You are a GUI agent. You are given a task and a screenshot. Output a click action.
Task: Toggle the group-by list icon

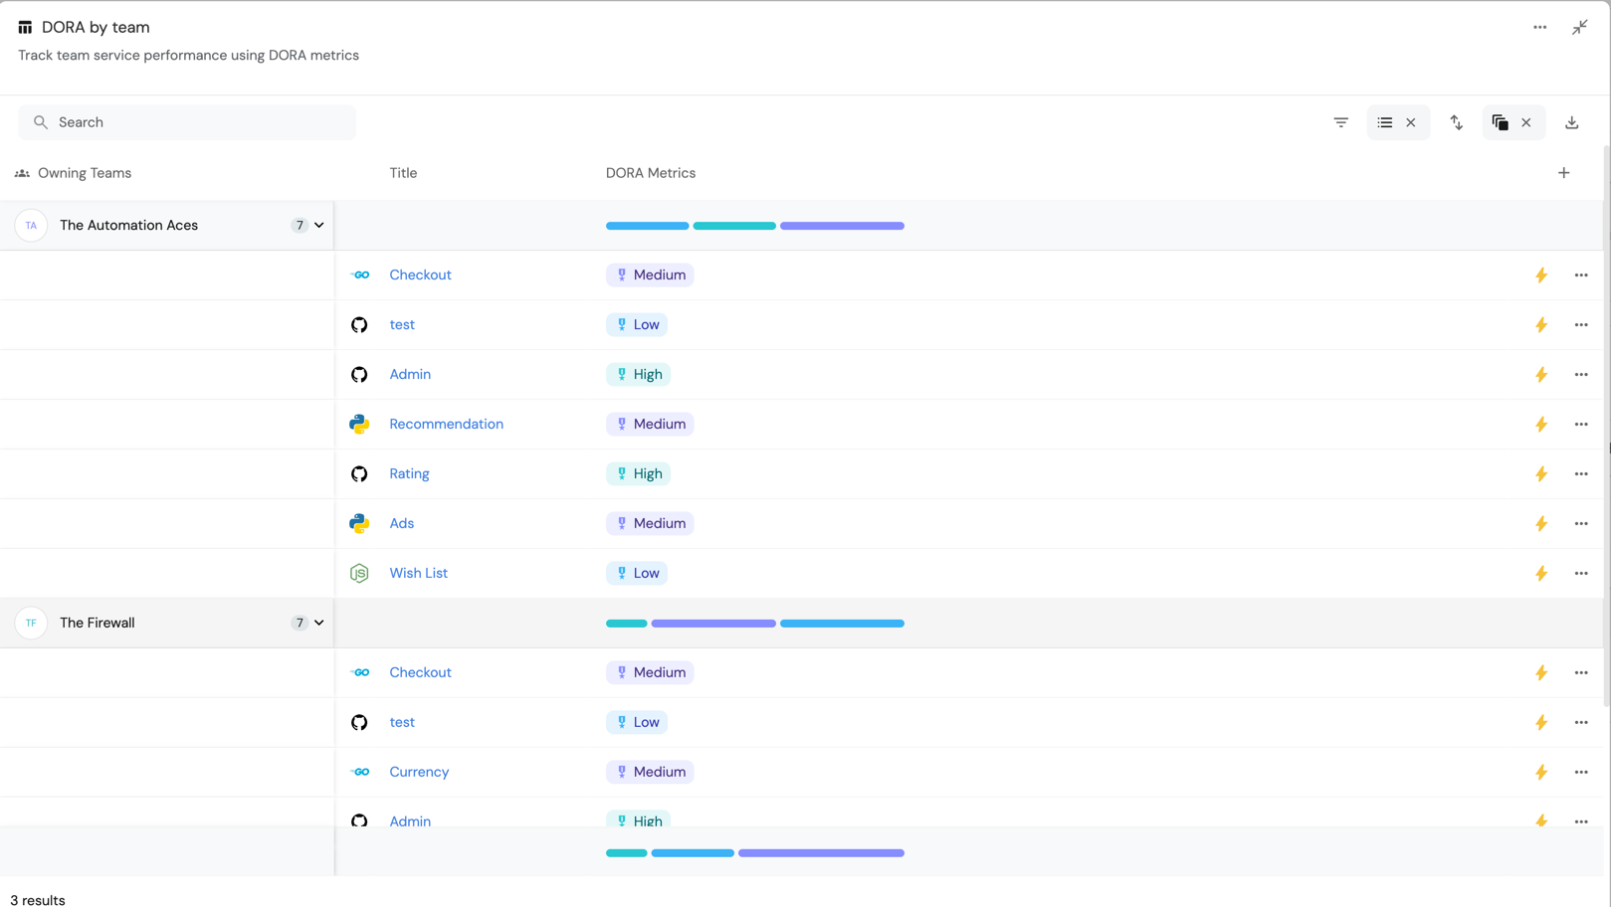point(1384,122)
